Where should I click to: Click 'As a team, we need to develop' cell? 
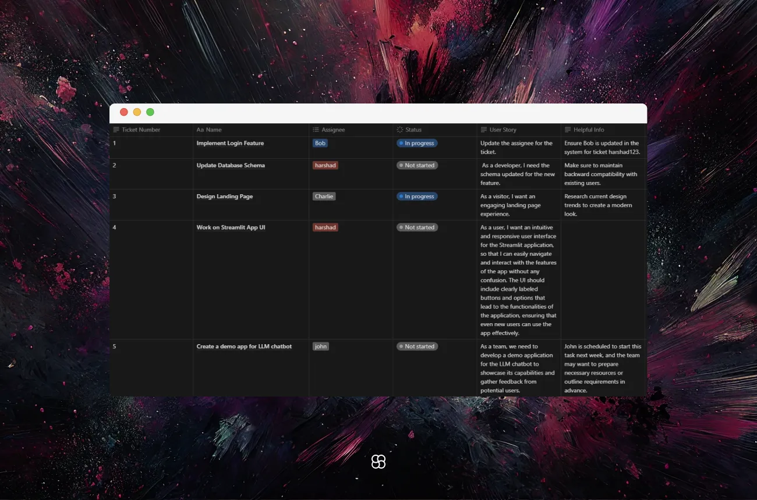[x=519, y=368]
